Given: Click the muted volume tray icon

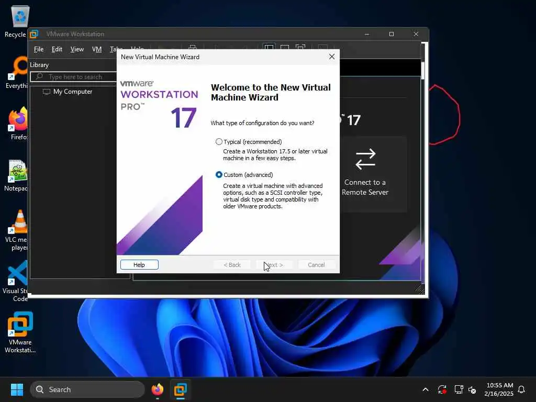Looking at the screenshot, I should click(x=472, y=389).
